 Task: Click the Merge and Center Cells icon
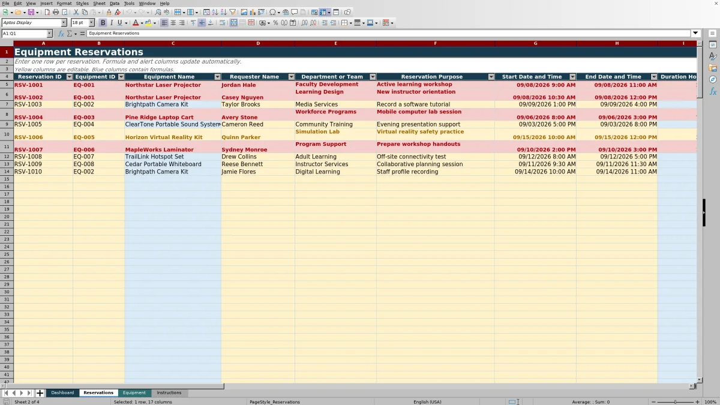point(233,23)
